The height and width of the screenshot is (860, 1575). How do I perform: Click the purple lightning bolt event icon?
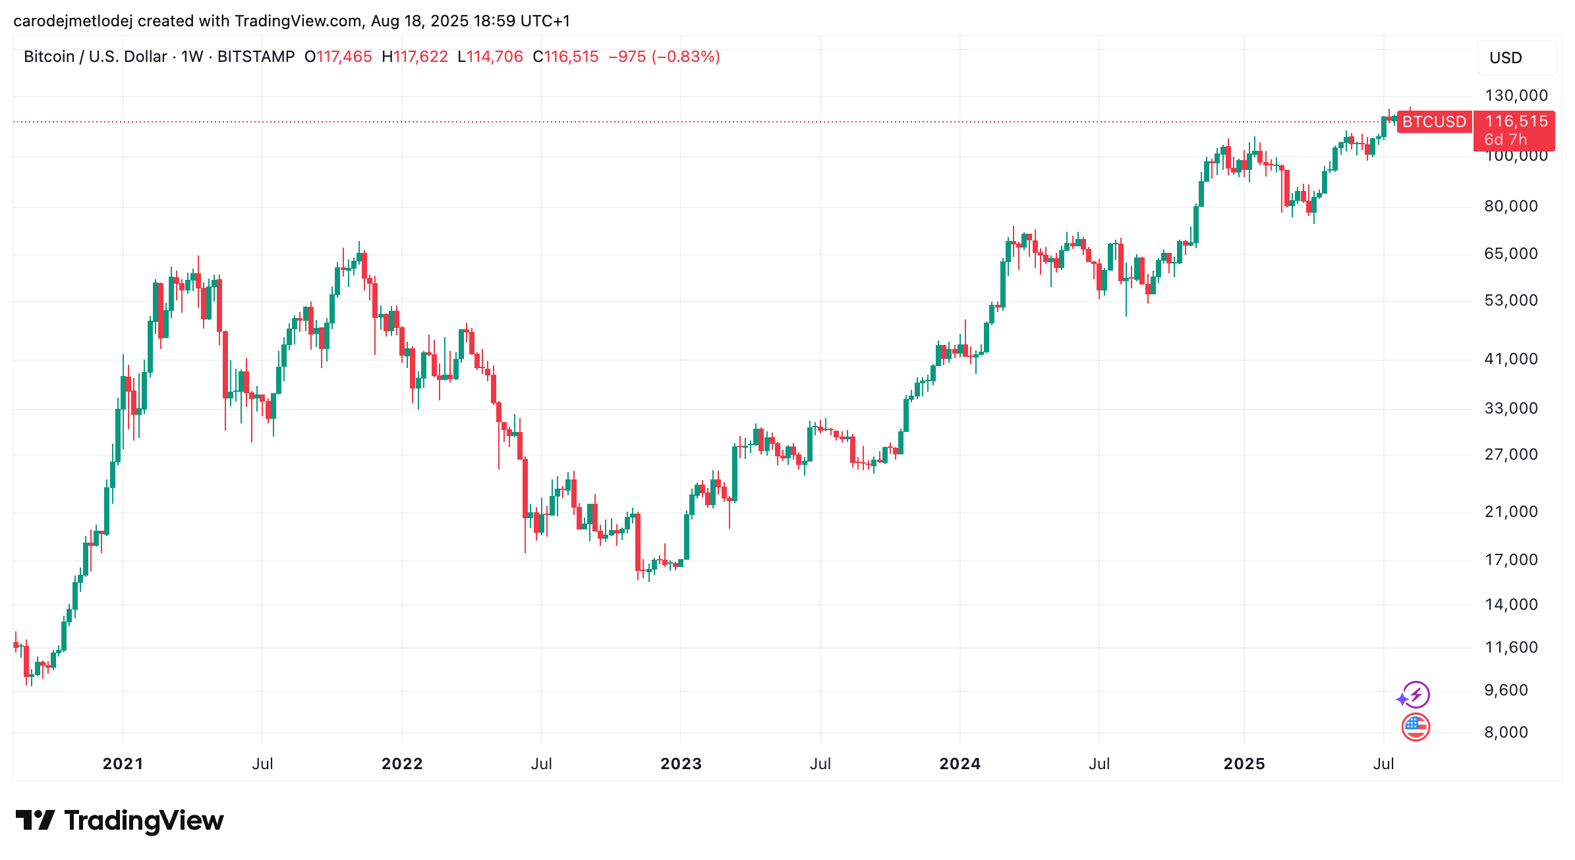1414,695
